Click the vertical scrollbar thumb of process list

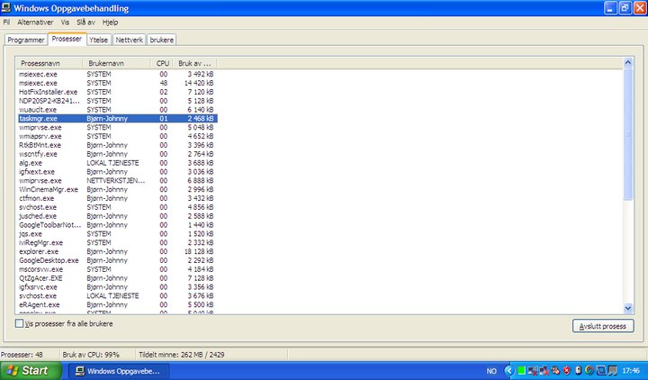click(628, 134)
